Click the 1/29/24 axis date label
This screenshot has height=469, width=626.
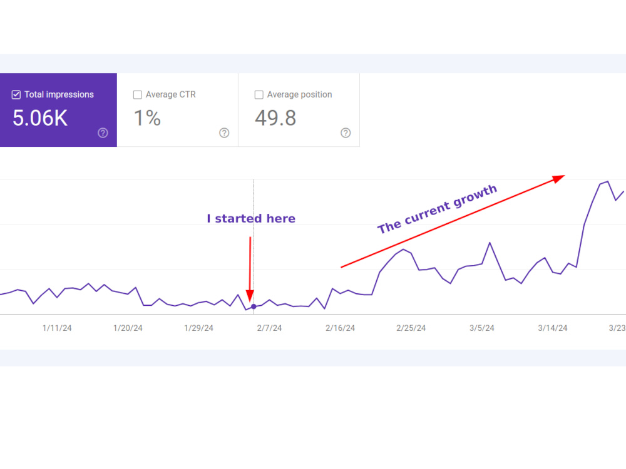[198, 328]
